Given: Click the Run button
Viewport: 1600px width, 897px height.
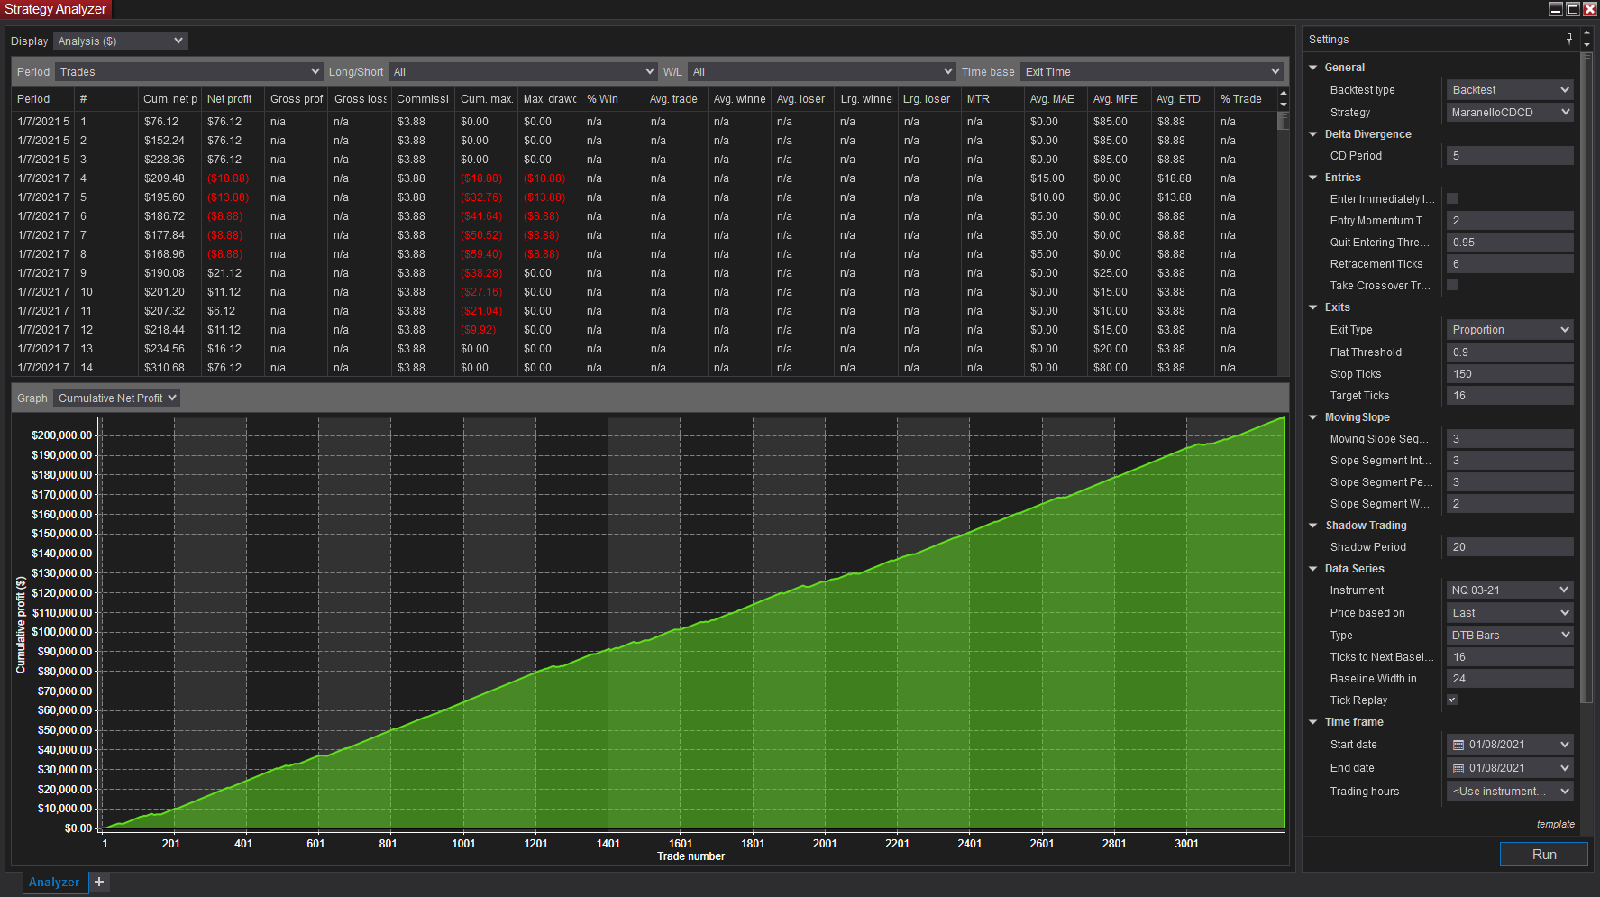Looking at the screenshot, I should tap(1543, 854).
